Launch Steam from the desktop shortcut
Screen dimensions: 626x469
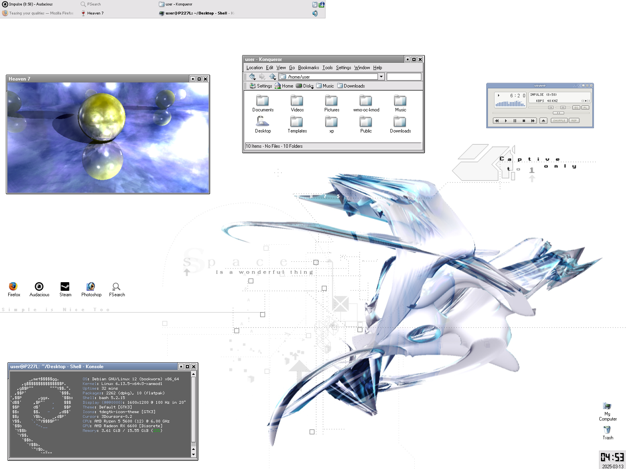(65, 287)
